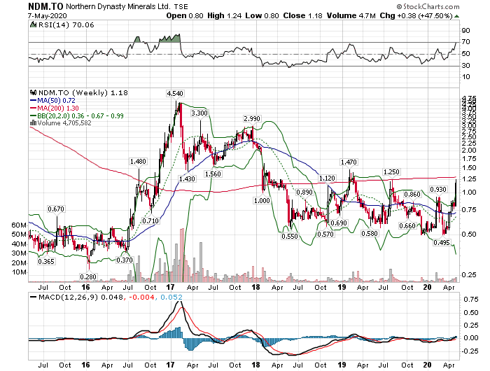Viewport: 490px width, 371px height.
Task: Click the 0.930 price label
Action: coord(438,190)
